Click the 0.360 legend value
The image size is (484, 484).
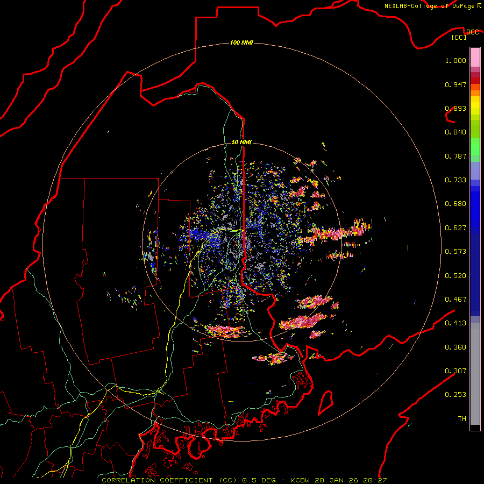[x=455, y=347]
